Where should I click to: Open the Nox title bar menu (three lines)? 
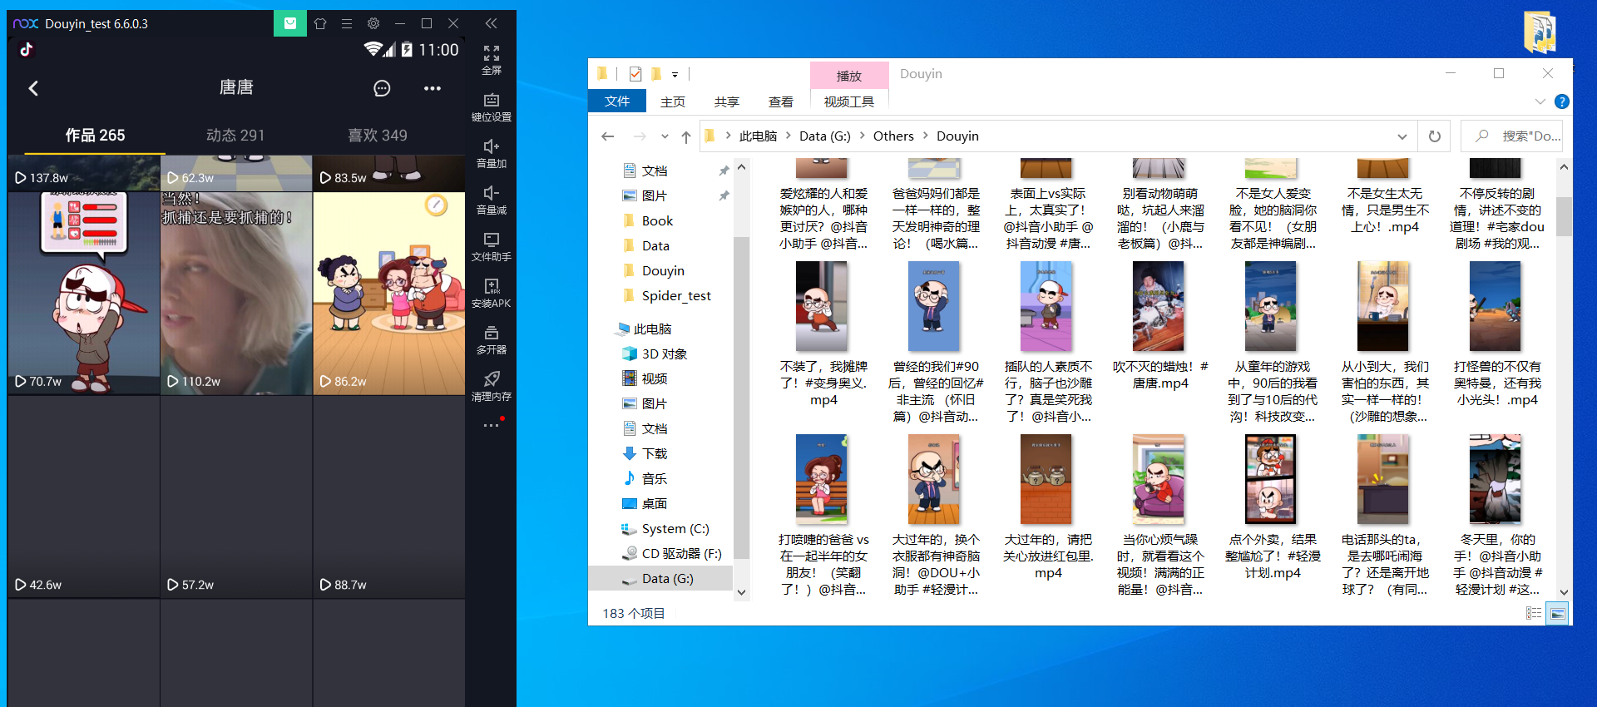(347, 23)
